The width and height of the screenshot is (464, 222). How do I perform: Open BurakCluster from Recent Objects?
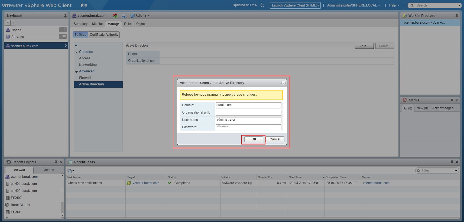pos(21,205)
